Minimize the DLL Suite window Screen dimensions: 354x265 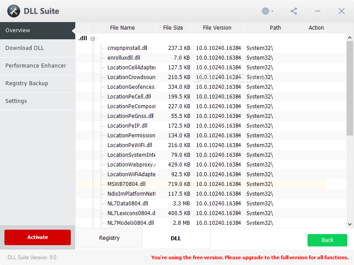coord(318,11)
